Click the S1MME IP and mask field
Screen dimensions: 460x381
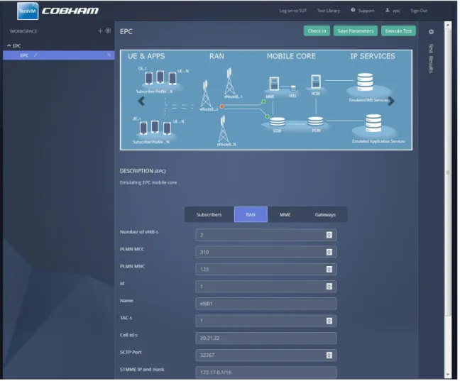(x=265, y=372)
